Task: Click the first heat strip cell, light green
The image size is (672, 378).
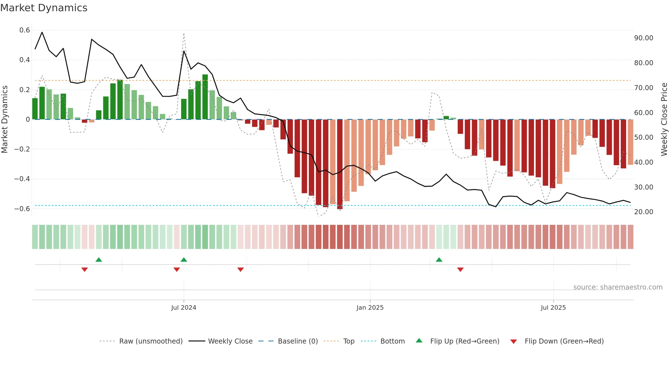Action: point(35,237)
